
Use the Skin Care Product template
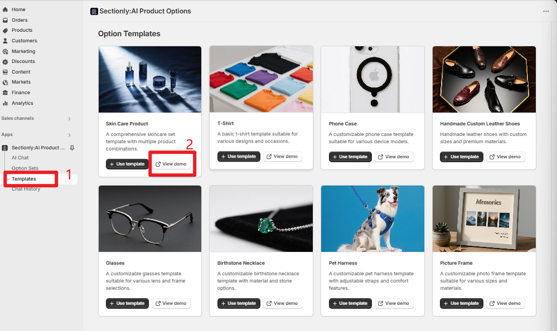click(127, 164)
